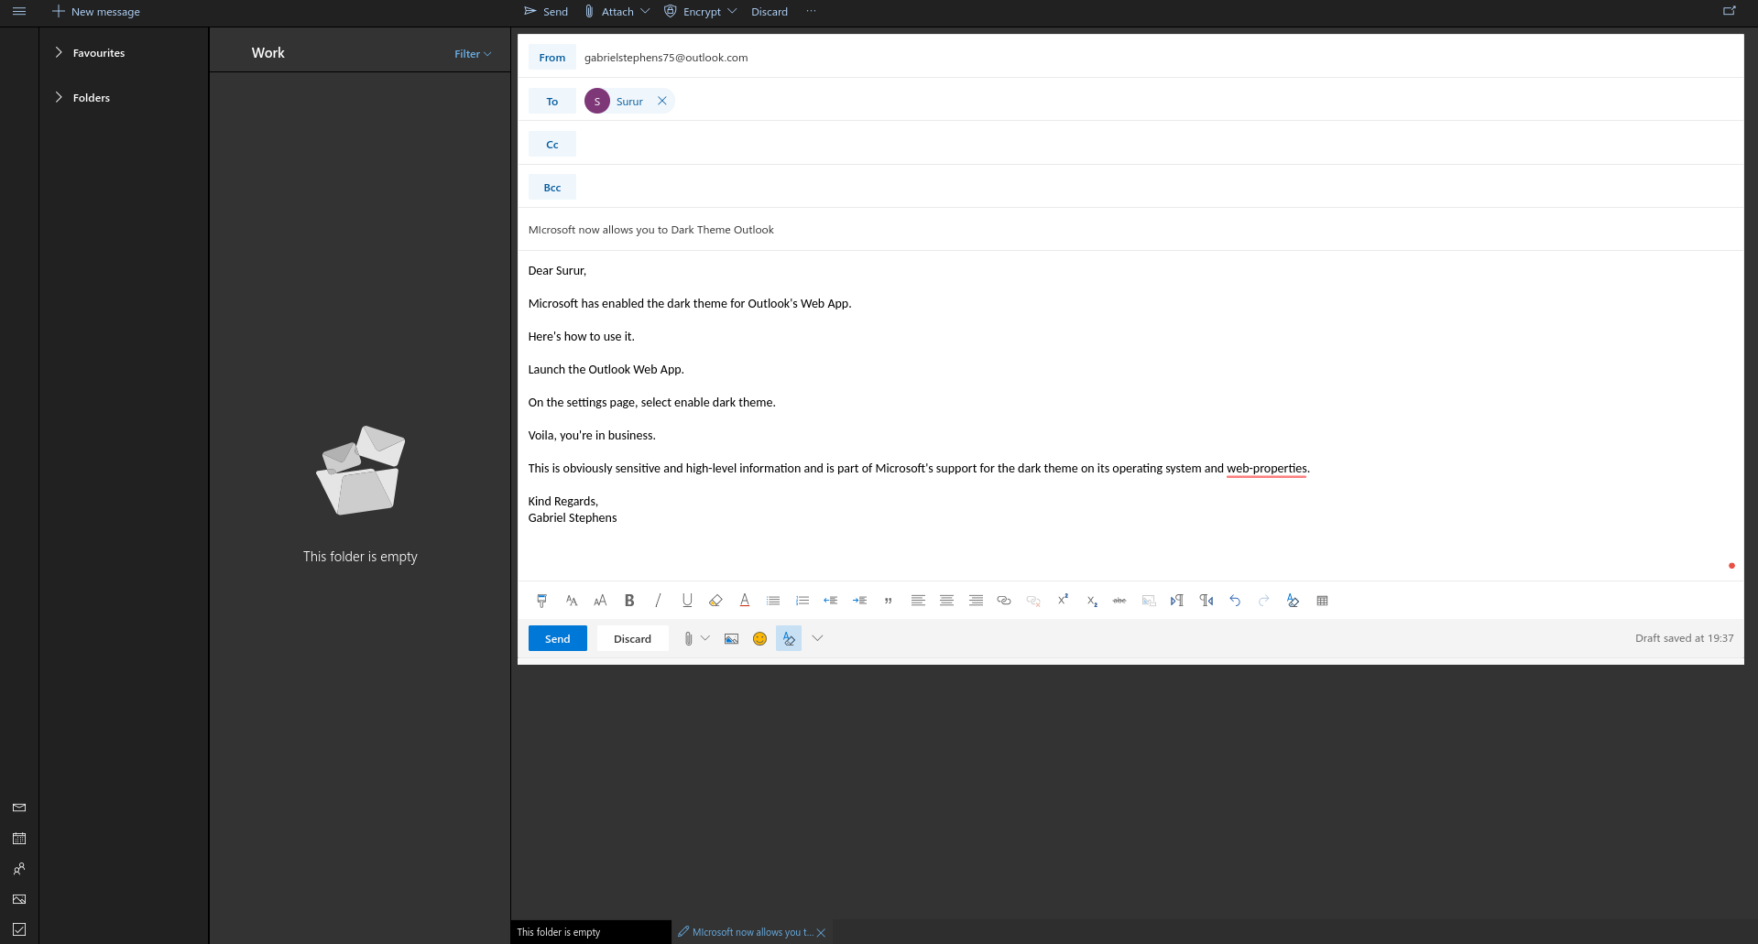Toggle numbered list
1758x944 pixels.
coord(803,601)
